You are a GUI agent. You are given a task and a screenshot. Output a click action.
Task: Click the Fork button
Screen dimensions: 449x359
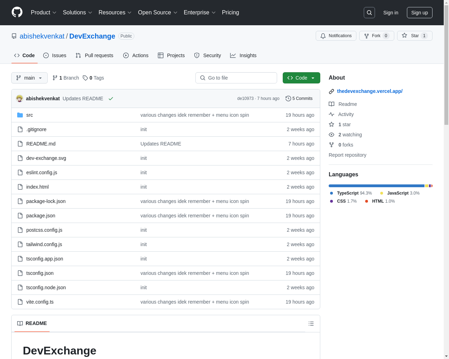point(377,36)
